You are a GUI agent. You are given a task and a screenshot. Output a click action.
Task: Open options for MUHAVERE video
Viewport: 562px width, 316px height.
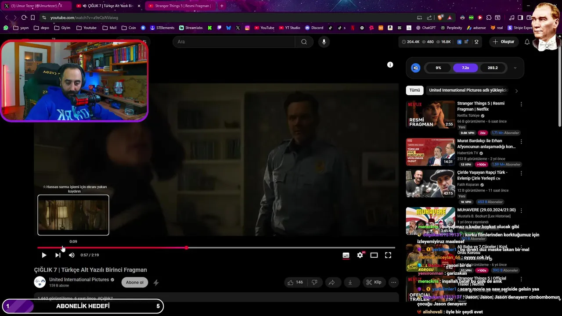coord(521,211)
